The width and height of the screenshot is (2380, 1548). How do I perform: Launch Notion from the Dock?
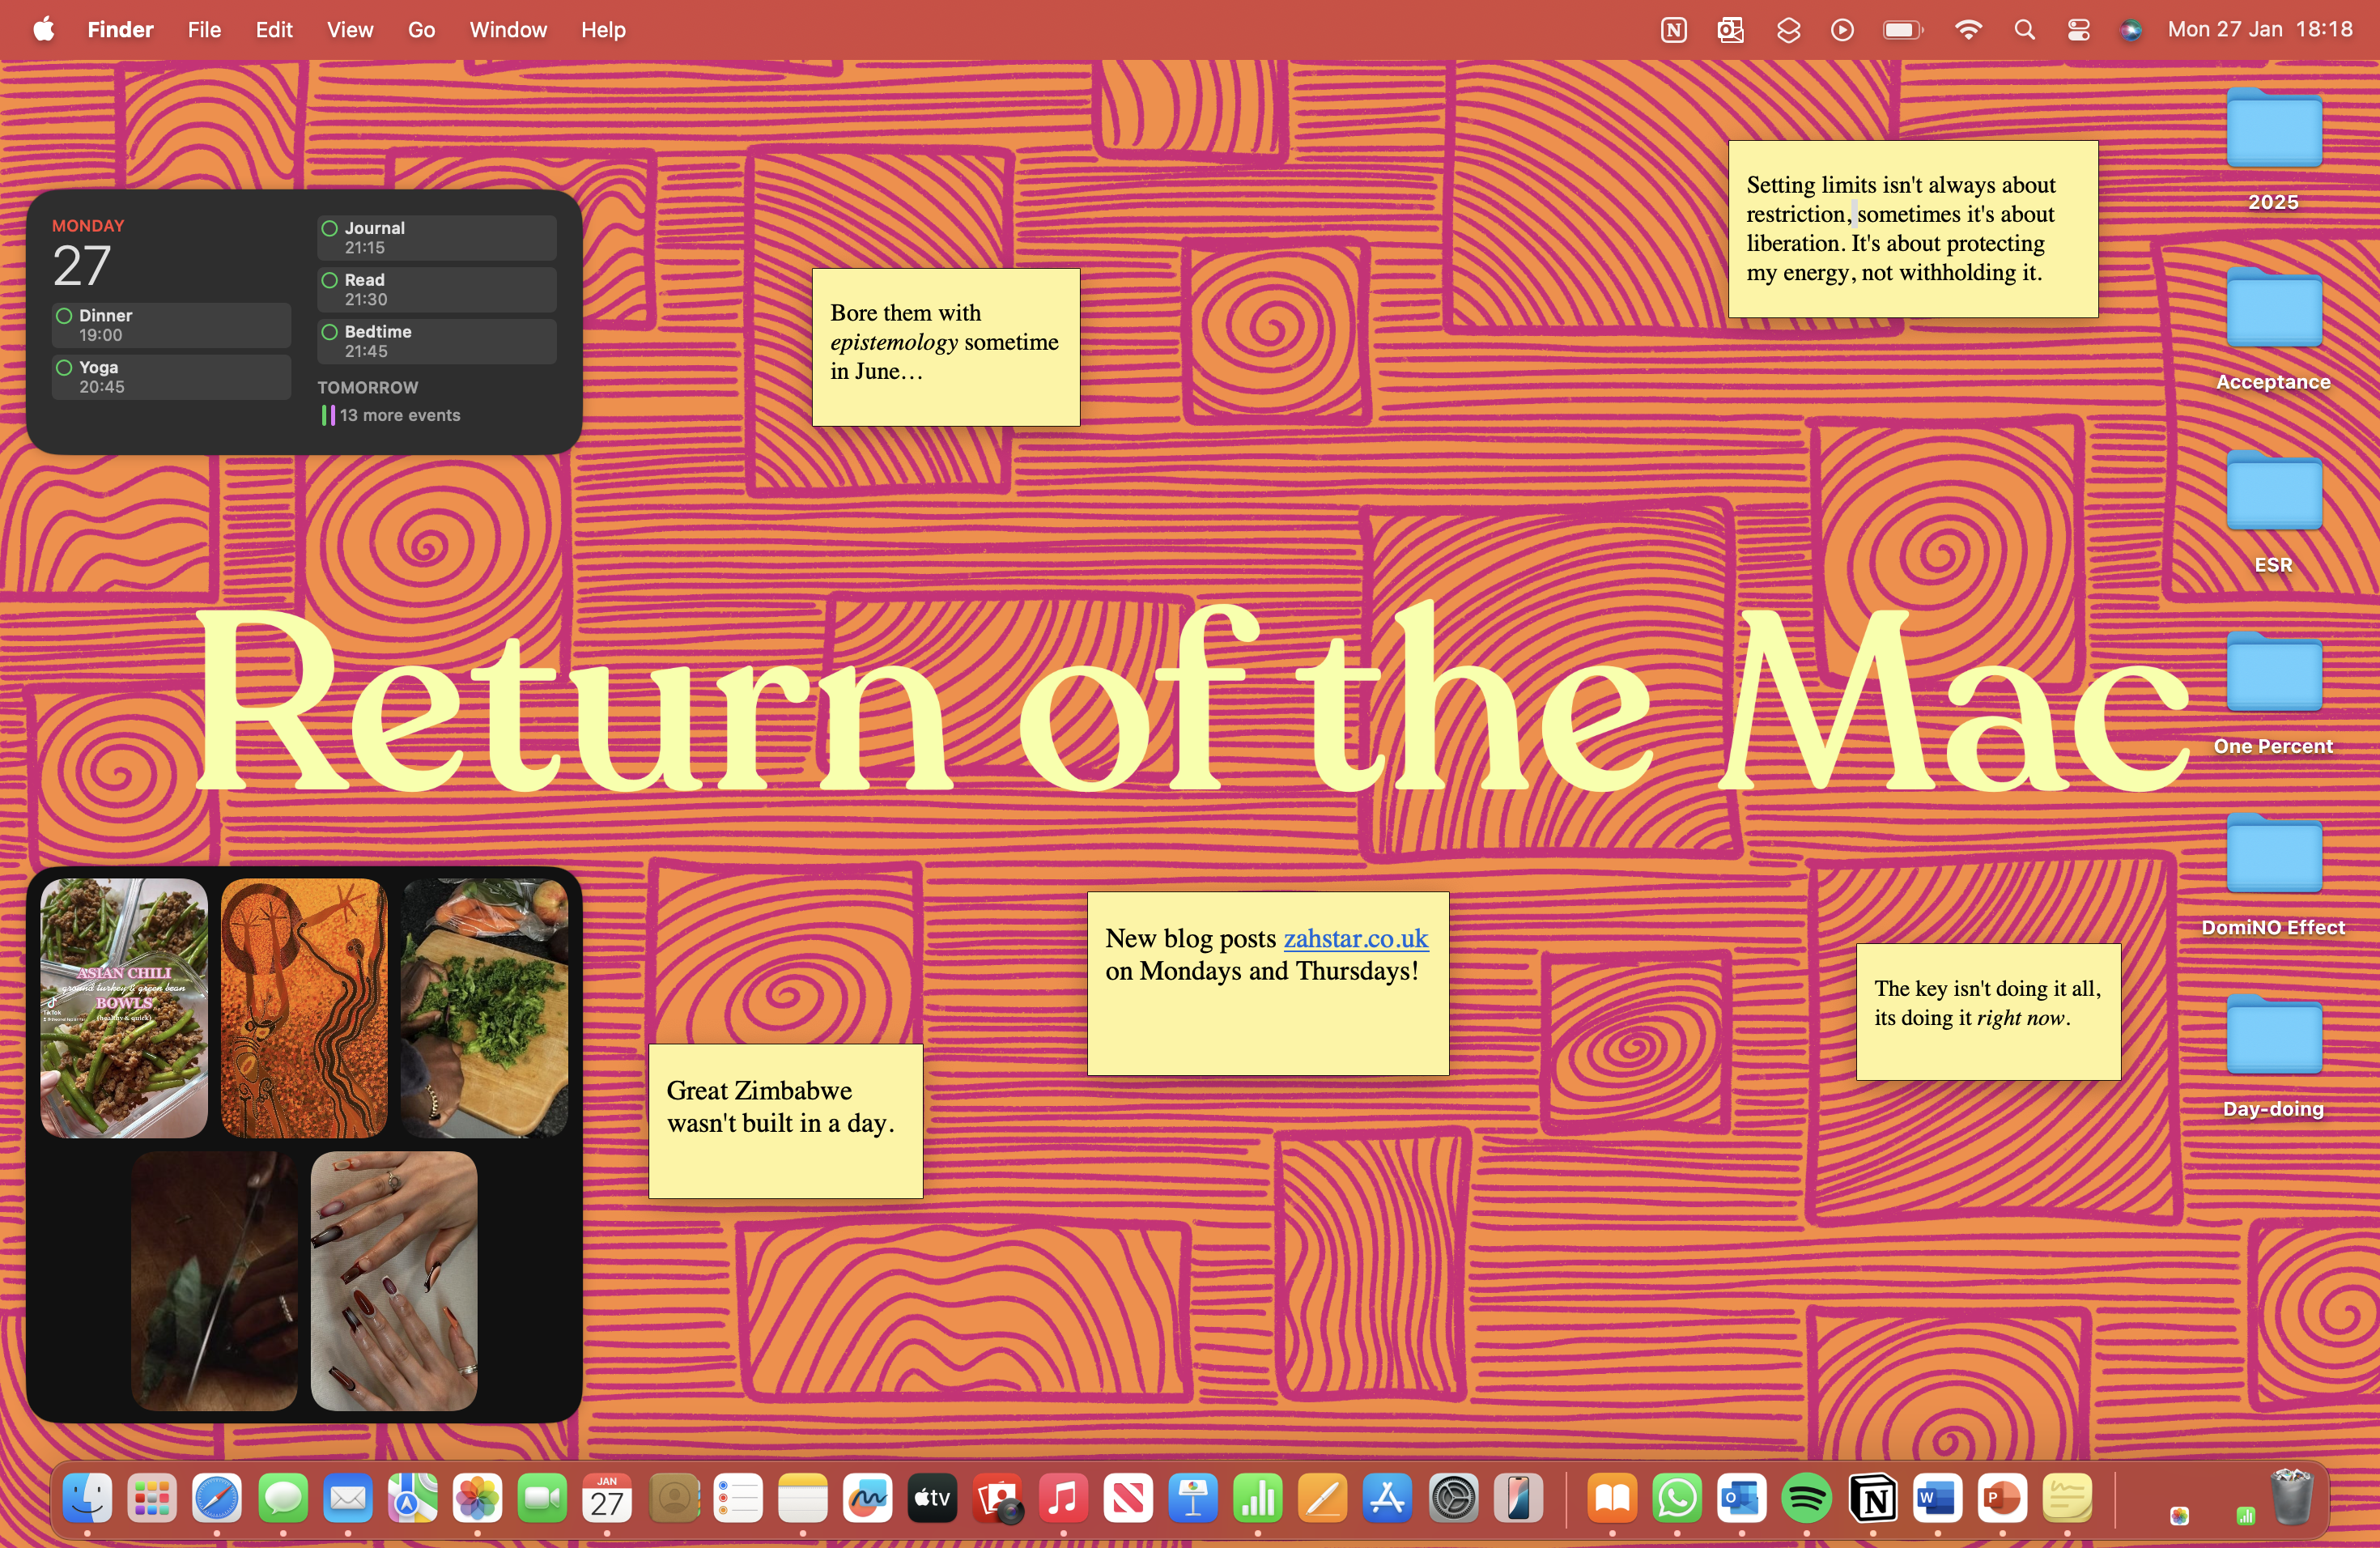(x=1872, y=1498)
